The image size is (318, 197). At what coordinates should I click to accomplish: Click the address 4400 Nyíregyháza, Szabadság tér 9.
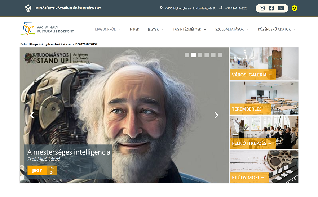coord(190,8)
